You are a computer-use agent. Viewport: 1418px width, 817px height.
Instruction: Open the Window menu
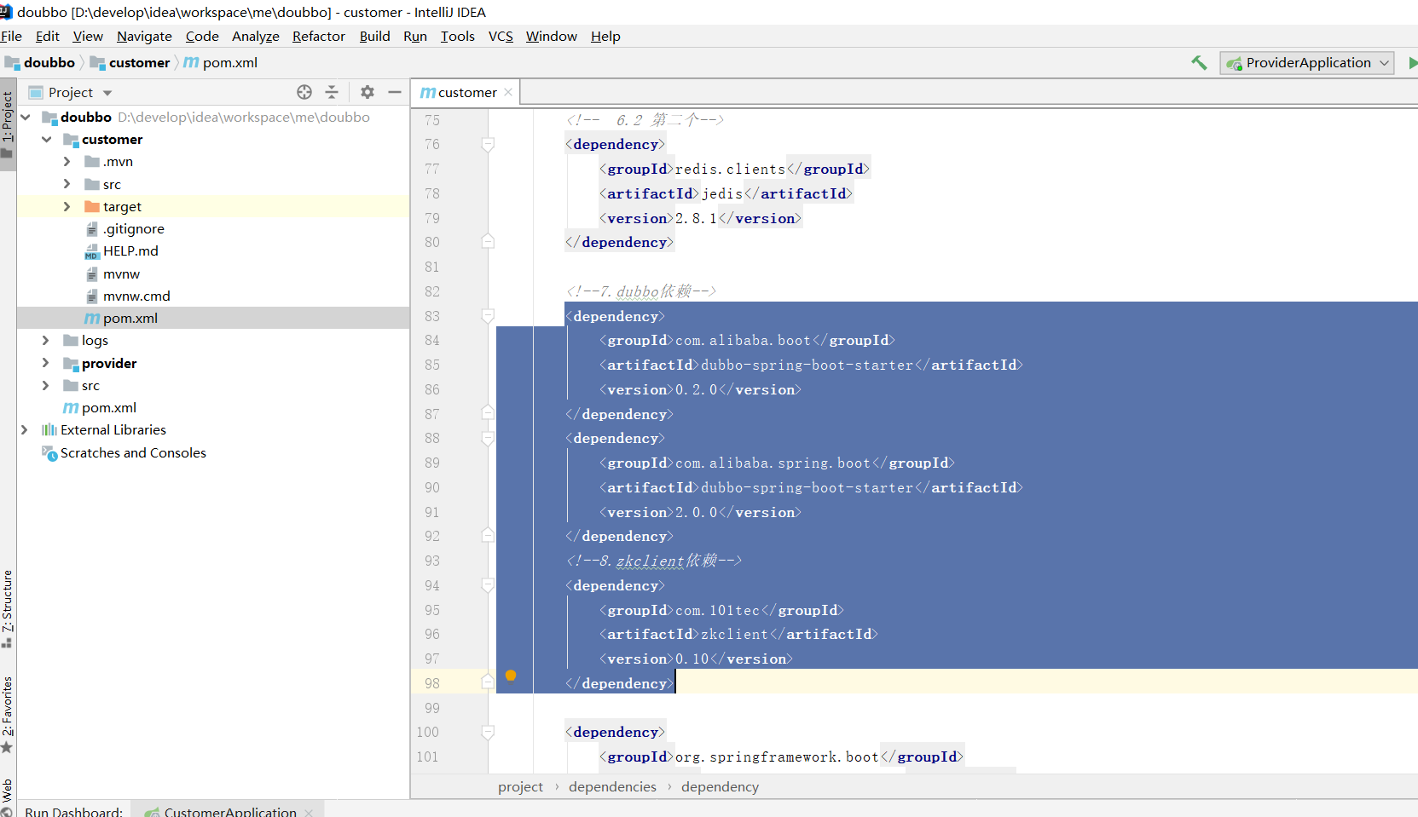[x=552, y=37]
